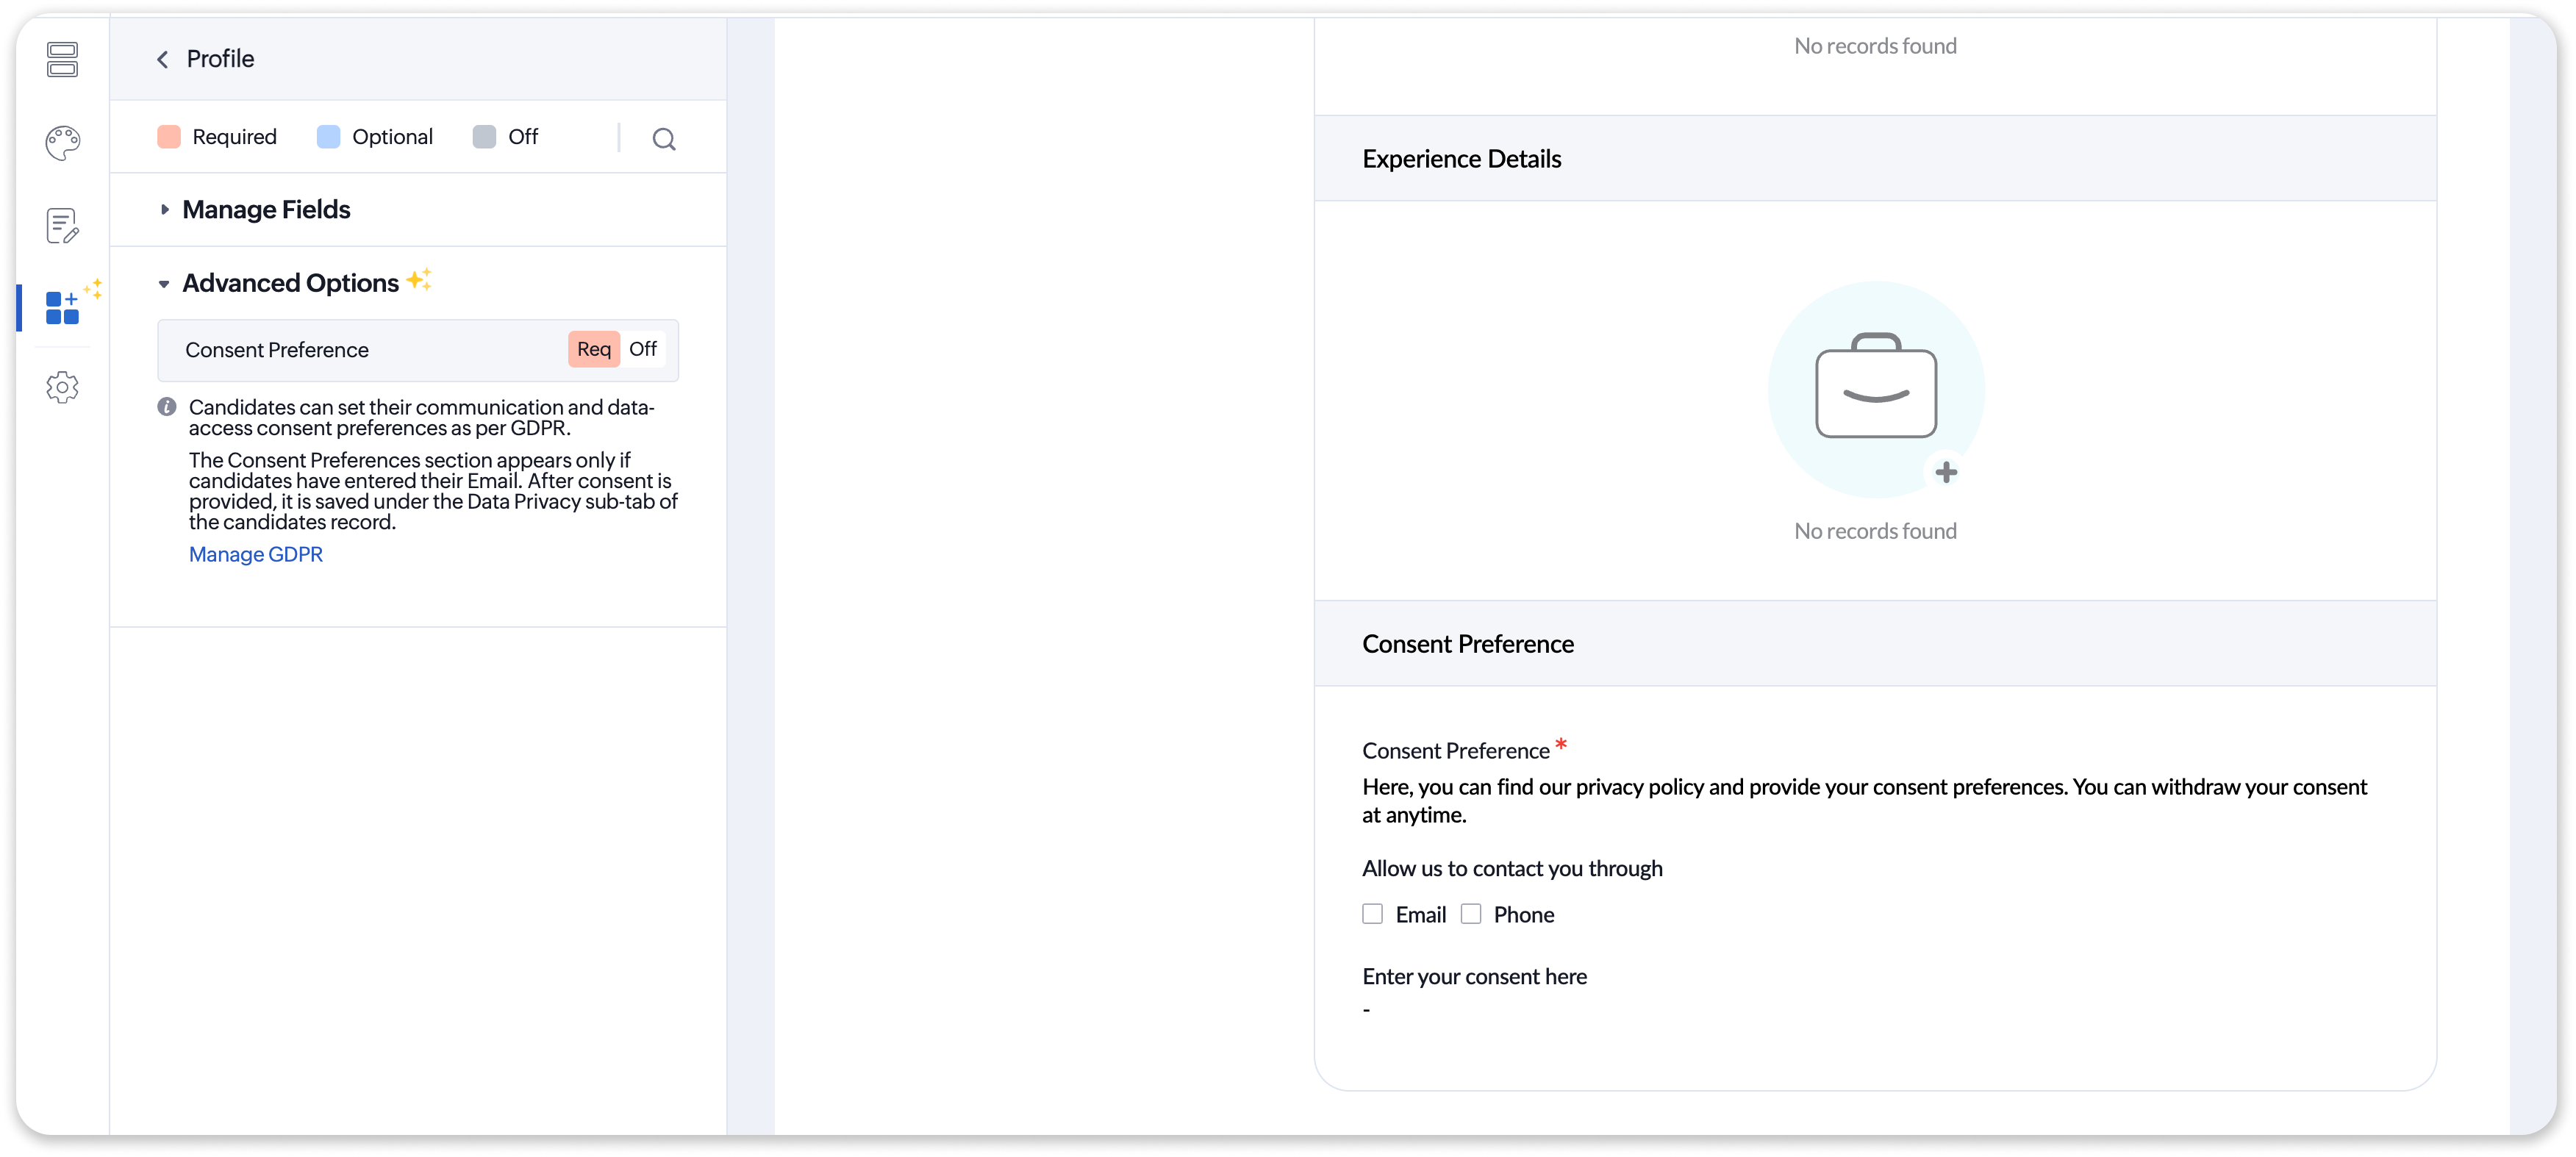Check the Email contact checkbox

tap(1372, 913)
